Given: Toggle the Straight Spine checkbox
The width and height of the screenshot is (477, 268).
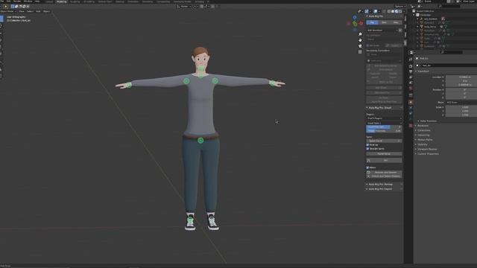Looking at the screenshot, I should 367,149.
